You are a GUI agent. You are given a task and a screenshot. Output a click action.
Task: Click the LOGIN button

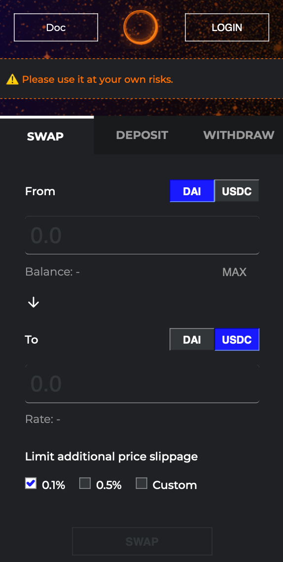pyautogui.click(x=227, y=28)
